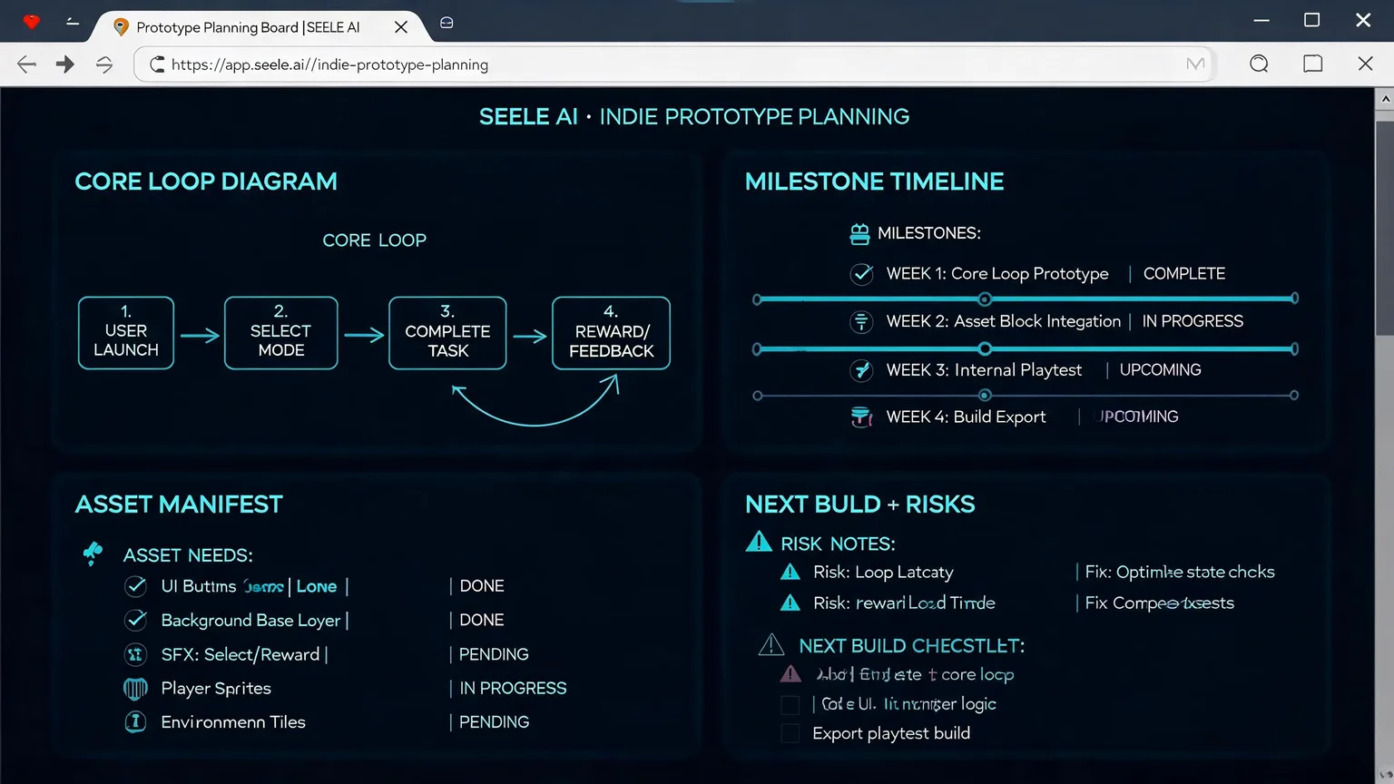
Task: Click the Week 3 timeline marker
Action: (x=985, y=395)
